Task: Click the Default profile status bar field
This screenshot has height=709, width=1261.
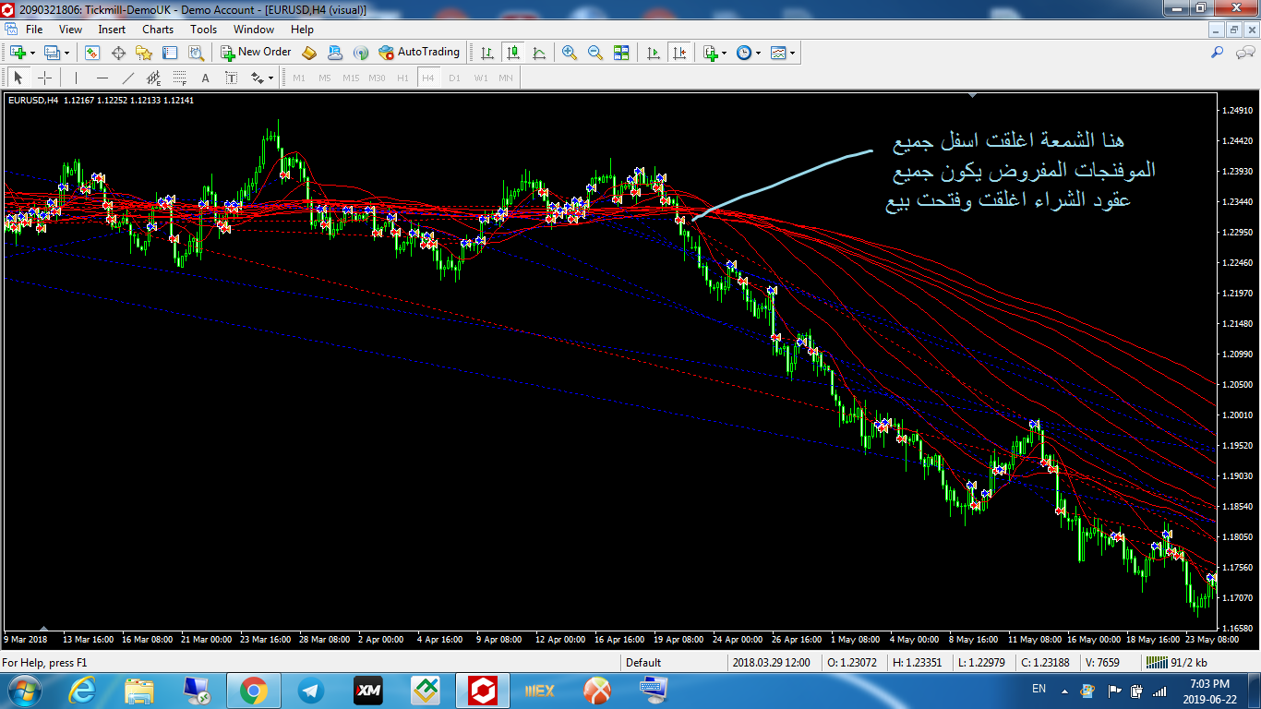Action: [x=643, y=662]
